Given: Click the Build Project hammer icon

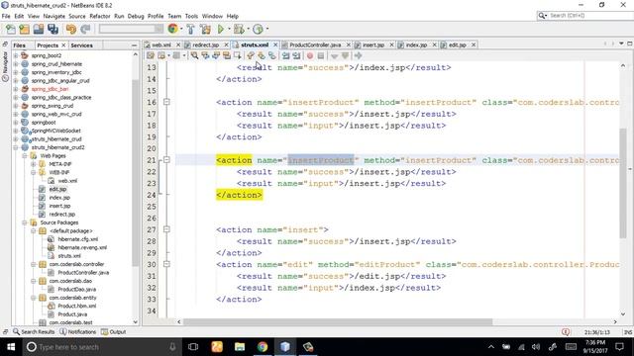Looking at the screenshot, I should 190,29.
